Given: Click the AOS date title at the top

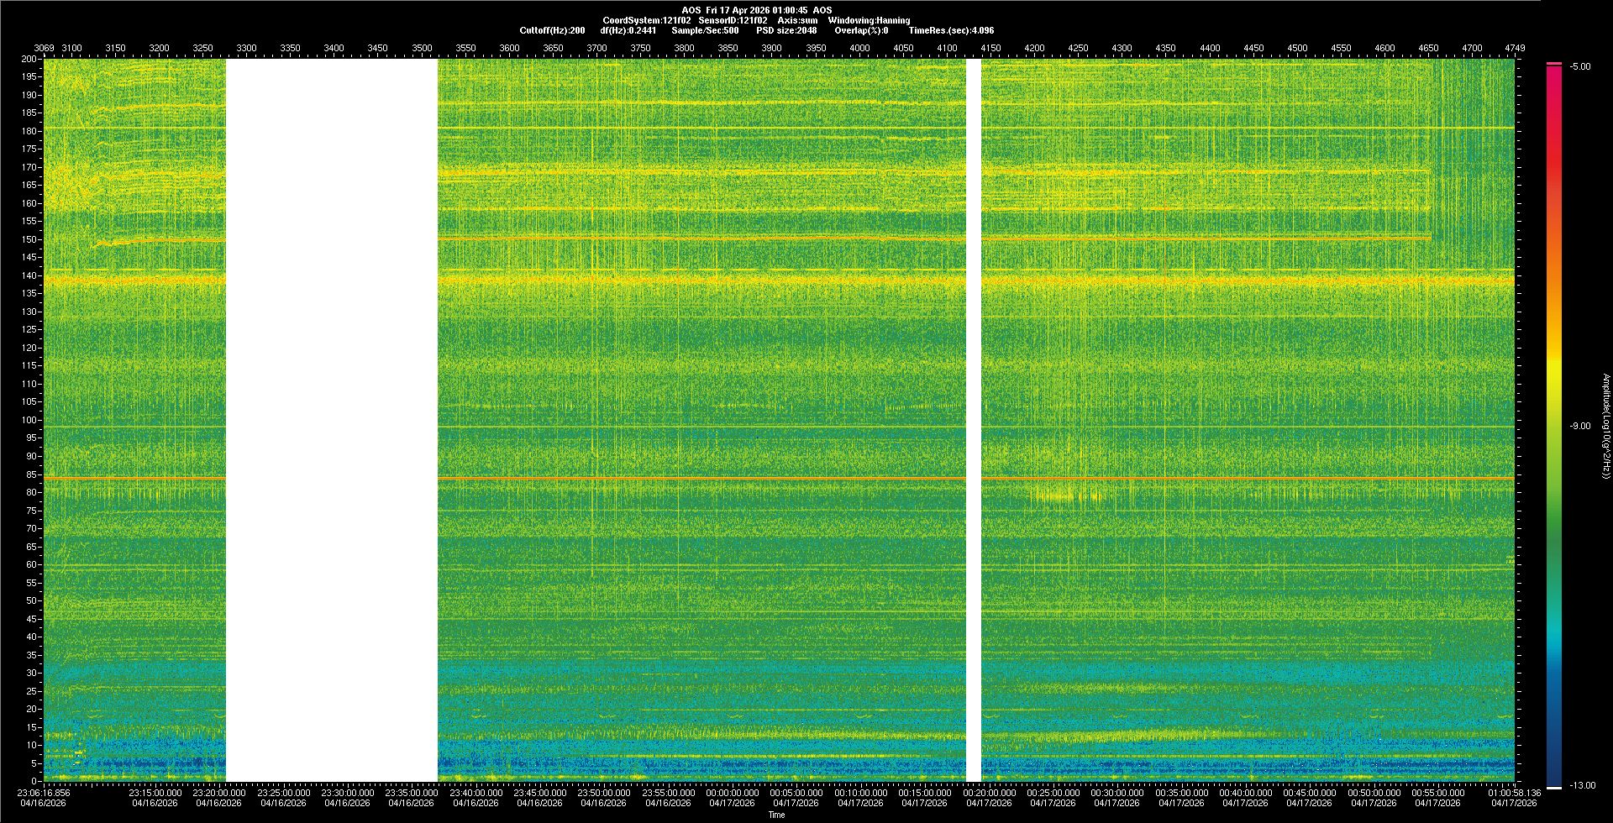Looking at the screenshot, I should [x=756, y=11].
